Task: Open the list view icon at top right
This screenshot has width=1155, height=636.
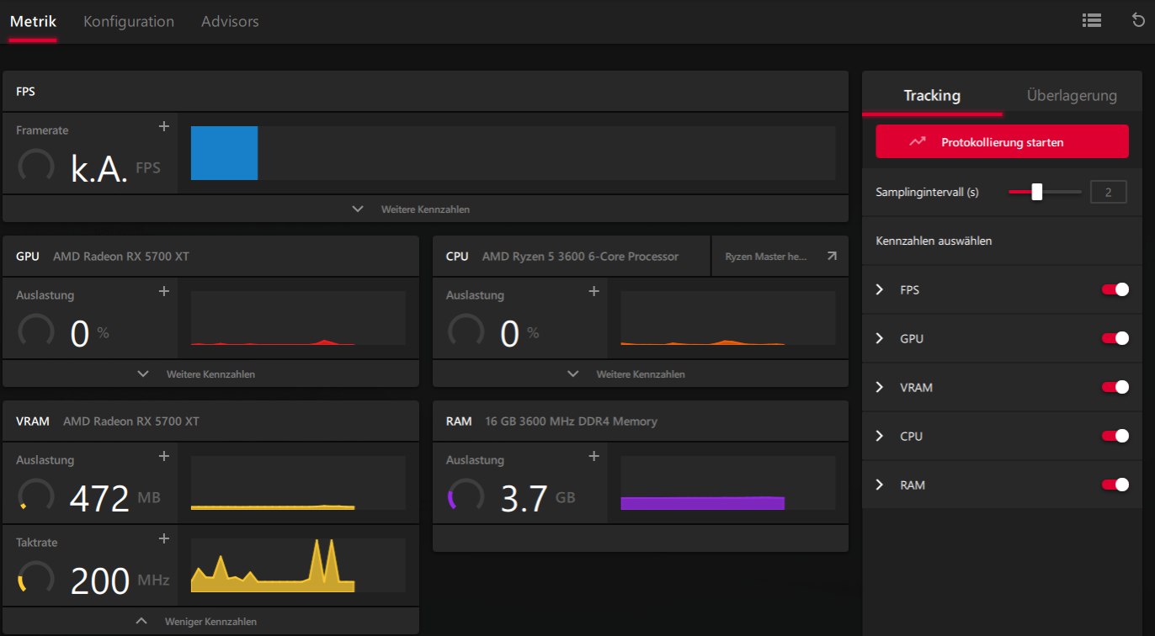Action: (1092, 20)
